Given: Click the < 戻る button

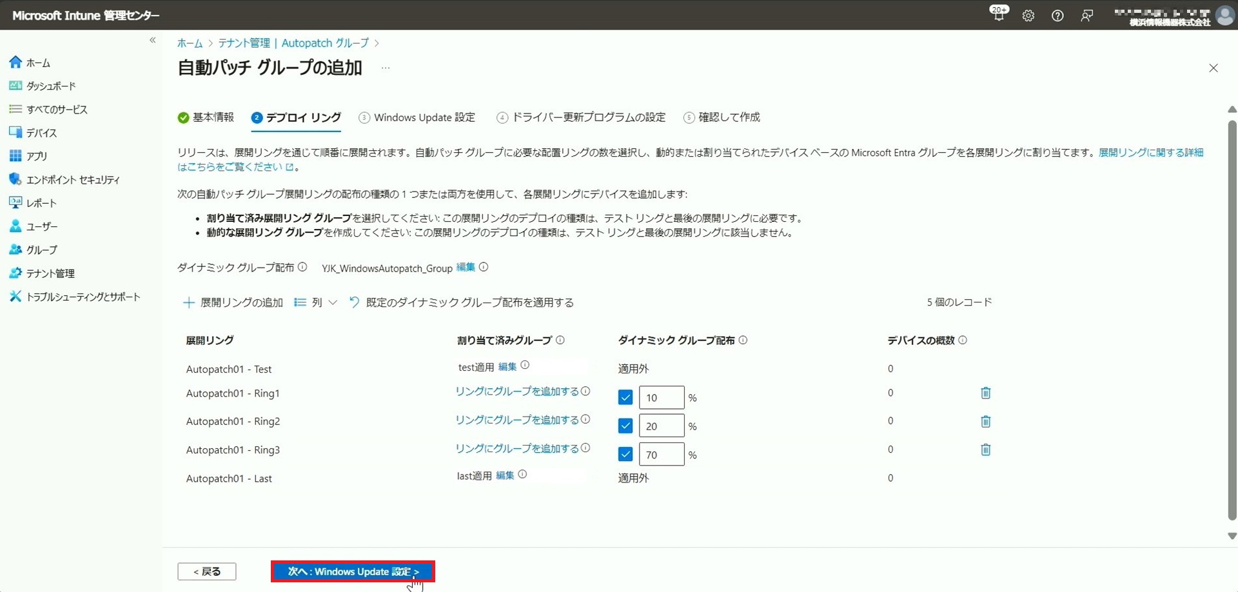Looking at the screenshot, I should [x=207, y=571].
